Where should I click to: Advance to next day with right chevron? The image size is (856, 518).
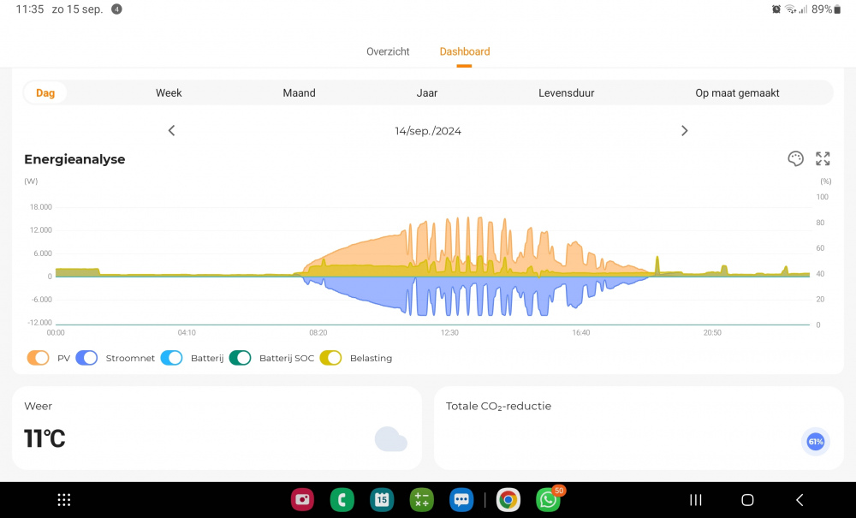point(684,131)
